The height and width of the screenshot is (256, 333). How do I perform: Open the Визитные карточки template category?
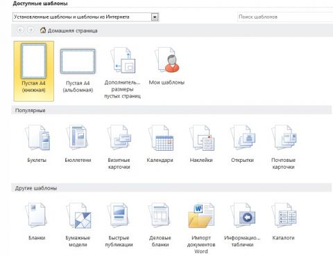119,147
